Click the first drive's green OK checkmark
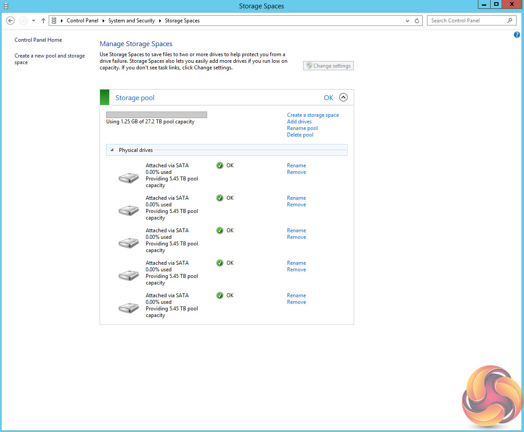Image resolution: width=524 pixels, height=432 pixels. [219, 166]
